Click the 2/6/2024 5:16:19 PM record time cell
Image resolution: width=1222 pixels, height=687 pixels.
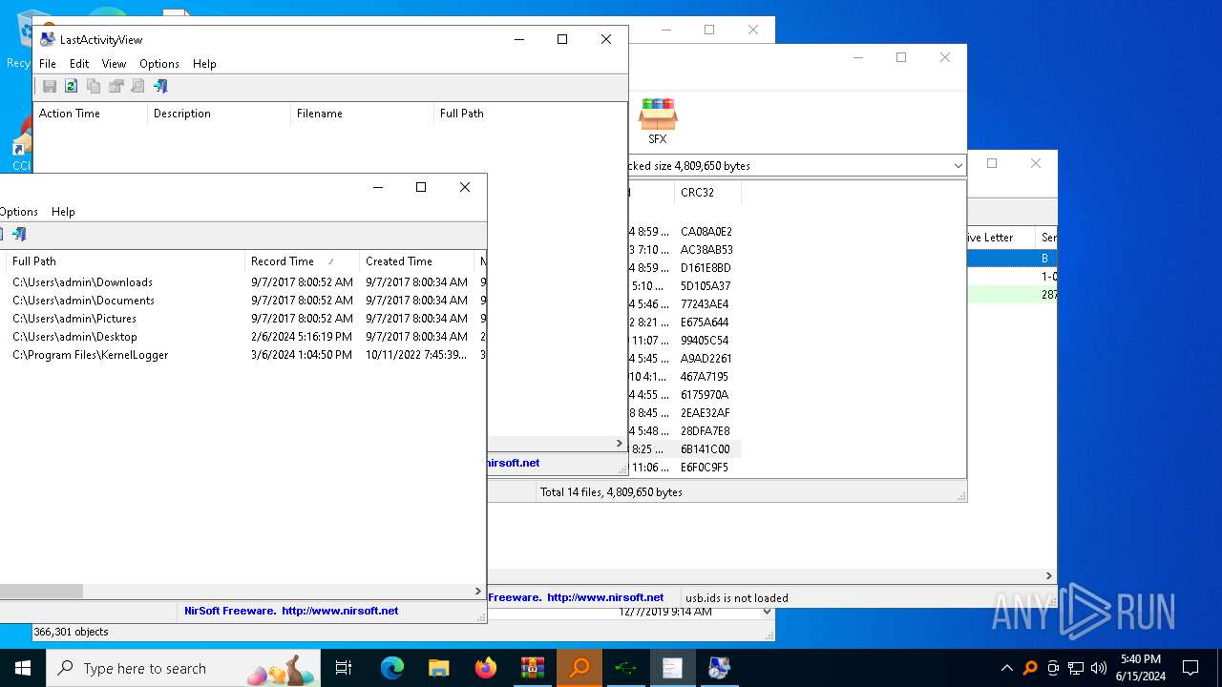click(x=302, y=337)
